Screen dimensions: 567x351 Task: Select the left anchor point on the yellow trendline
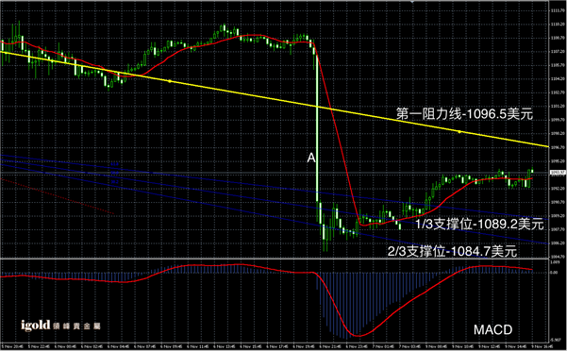pyautogui.click(x=170, y=81)
